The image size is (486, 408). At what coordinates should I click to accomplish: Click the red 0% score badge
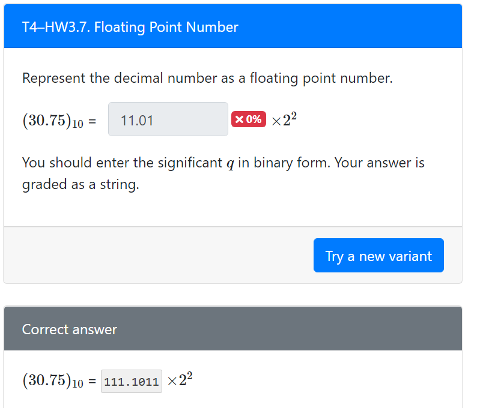point(249,119)
